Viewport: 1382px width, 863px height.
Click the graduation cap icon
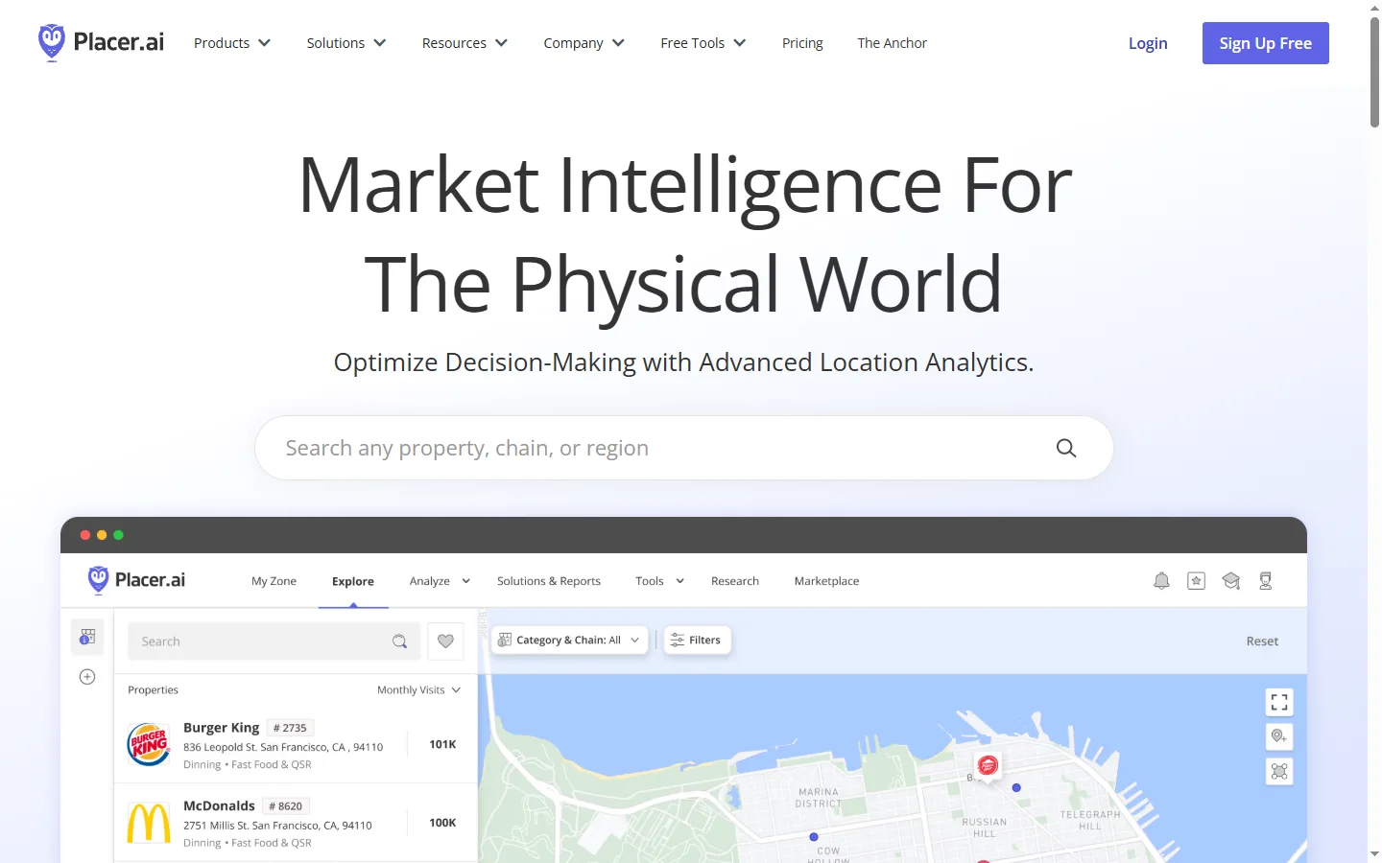pos(1230,581)
